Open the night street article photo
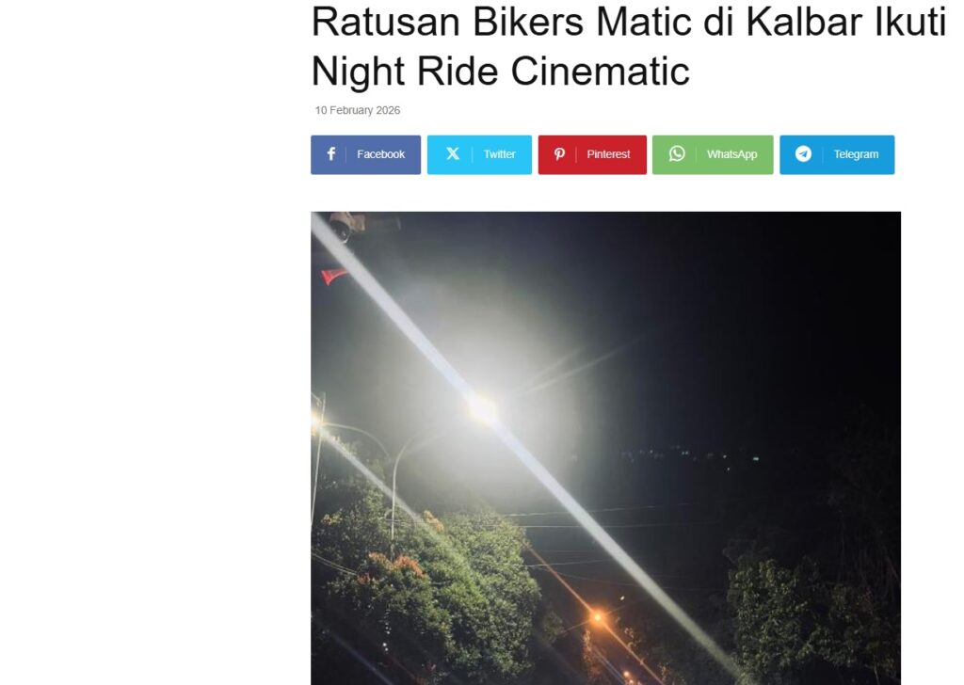Screen dimensions: 964x685 [x=605, y=449]
